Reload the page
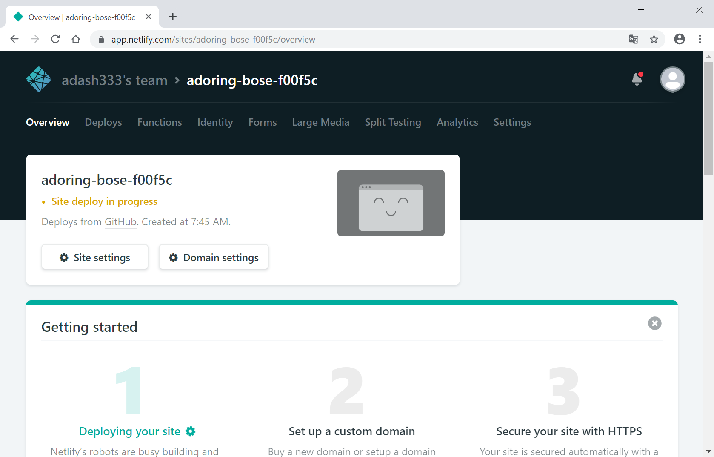 (55, 39)
